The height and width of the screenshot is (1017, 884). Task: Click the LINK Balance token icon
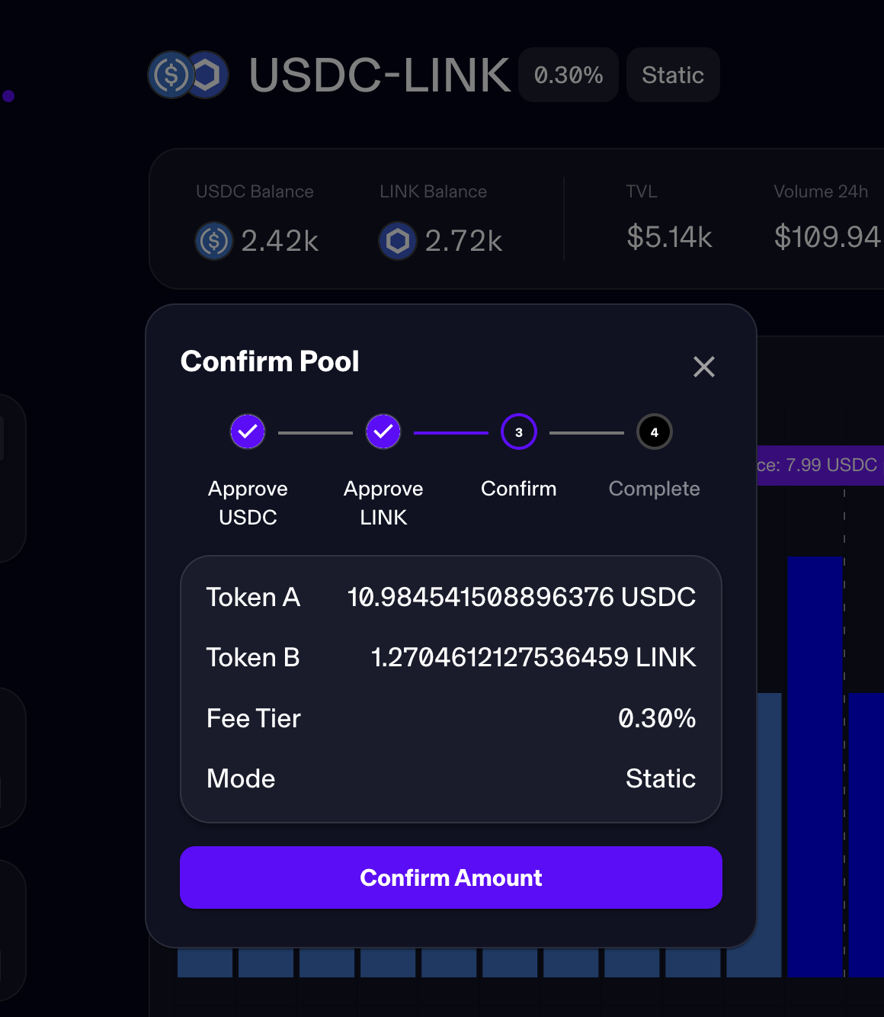click(x=398, y=241)
